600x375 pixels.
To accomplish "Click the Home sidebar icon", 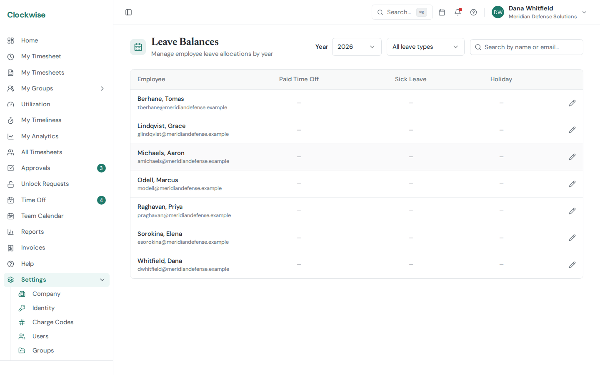I will click(11, 40).
